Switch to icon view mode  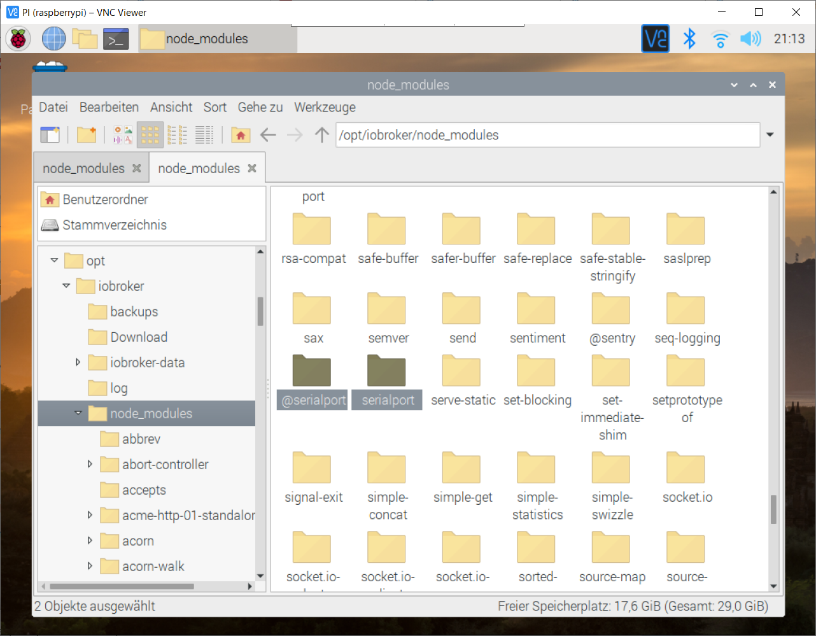(150, 134)
